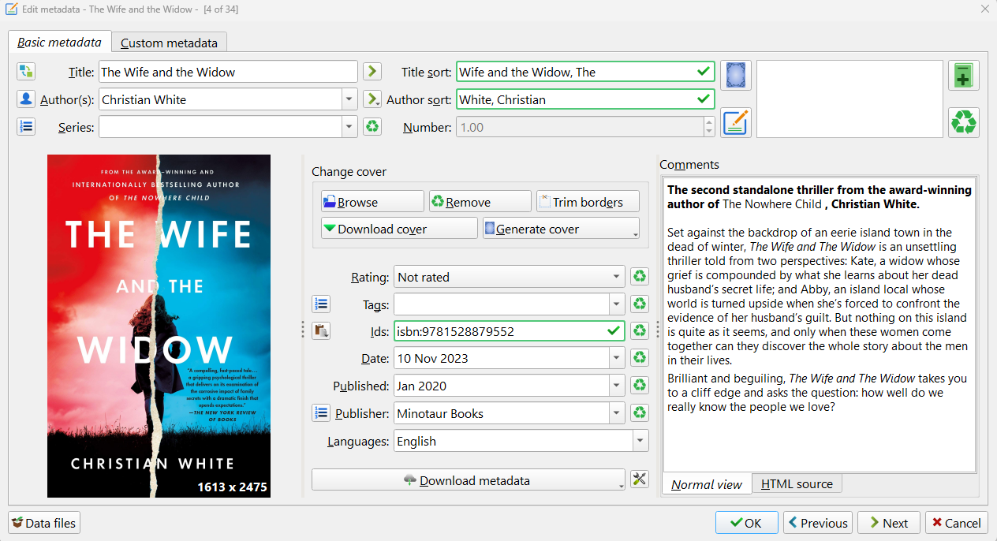This screenshot has width=997, height=541.
Task: Expand the Publisher dropdown
Action: [x=617, y=413]
